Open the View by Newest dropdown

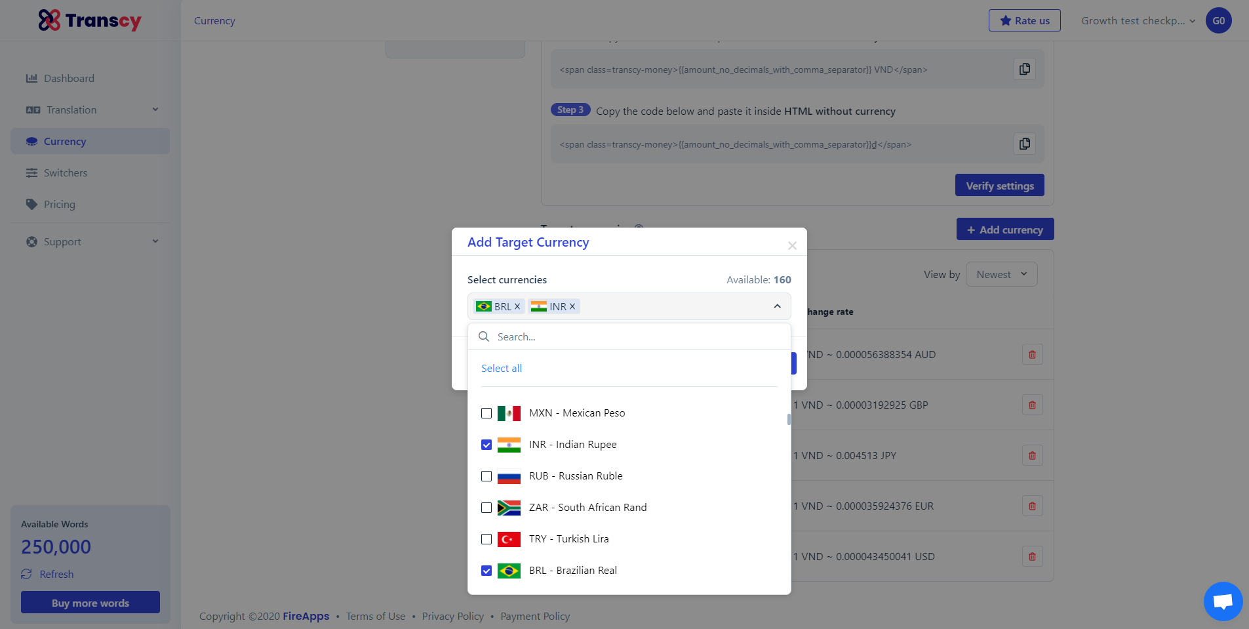click(1001, 274)
